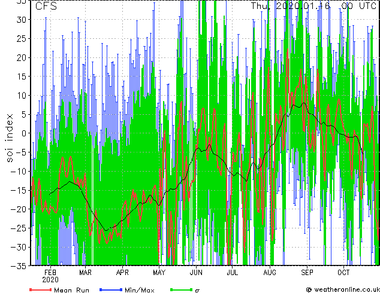The height and width of the screenshot is (293, 380).
Task: Click the APR month label
Action: [x=122, y=273]
